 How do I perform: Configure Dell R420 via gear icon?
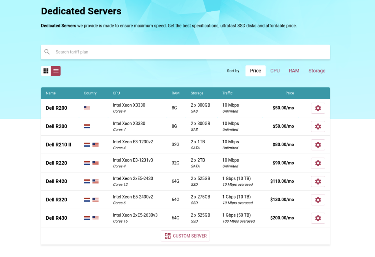[318, 182]
